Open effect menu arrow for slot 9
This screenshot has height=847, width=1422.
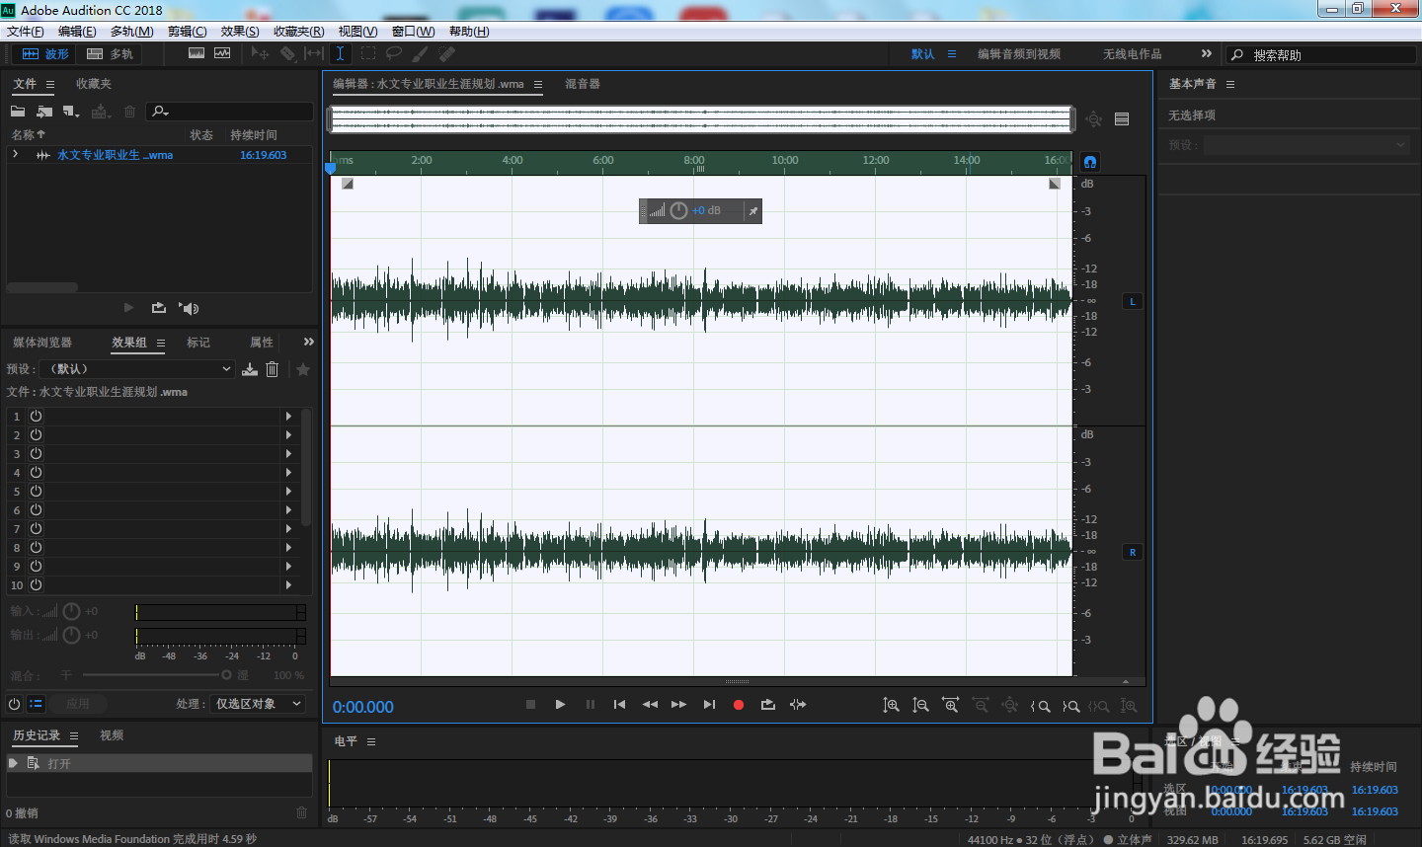coord(288,567)
